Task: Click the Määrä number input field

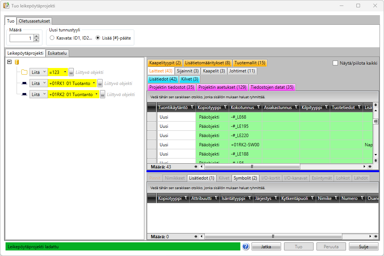Action: coord(21,38)
